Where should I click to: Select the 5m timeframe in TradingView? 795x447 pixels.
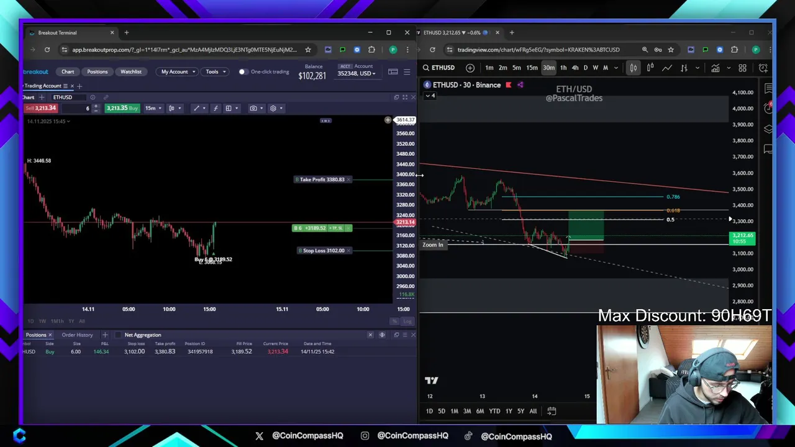tap(517, 68)
